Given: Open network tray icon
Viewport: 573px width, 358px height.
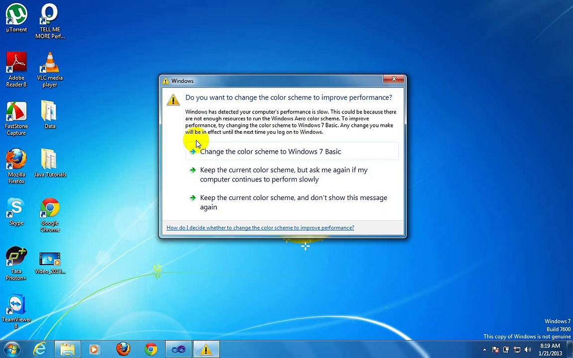Looking at the screenshot, I should coord(517,350).
